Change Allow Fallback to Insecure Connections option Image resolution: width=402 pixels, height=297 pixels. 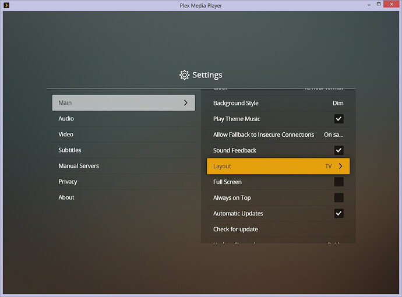click(278, 135)
